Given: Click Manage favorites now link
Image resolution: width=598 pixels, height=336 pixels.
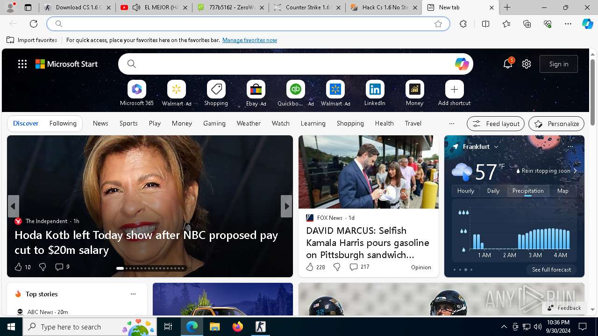Looking at the screenshot, I should tap(250, 40).
